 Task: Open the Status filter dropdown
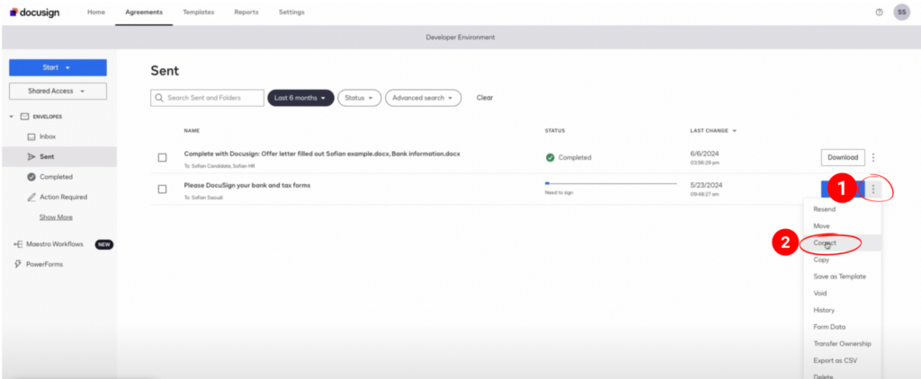click(x=360, y=98)
